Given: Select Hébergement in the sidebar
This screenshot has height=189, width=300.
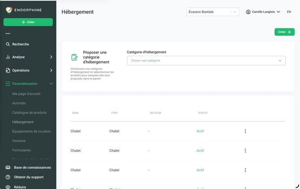Looking at the screenshot, I should [23, 122].
